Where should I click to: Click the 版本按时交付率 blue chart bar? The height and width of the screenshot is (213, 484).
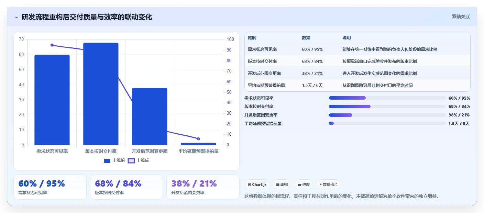click(101, 94)
